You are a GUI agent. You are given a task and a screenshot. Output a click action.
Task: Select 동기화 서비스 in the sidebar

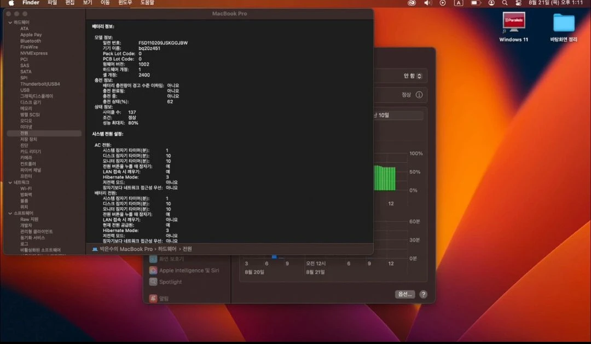[32, 238]
